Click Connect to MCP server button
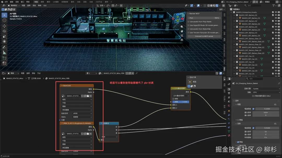This screenshot has height=158, width=282. point(204,36)
